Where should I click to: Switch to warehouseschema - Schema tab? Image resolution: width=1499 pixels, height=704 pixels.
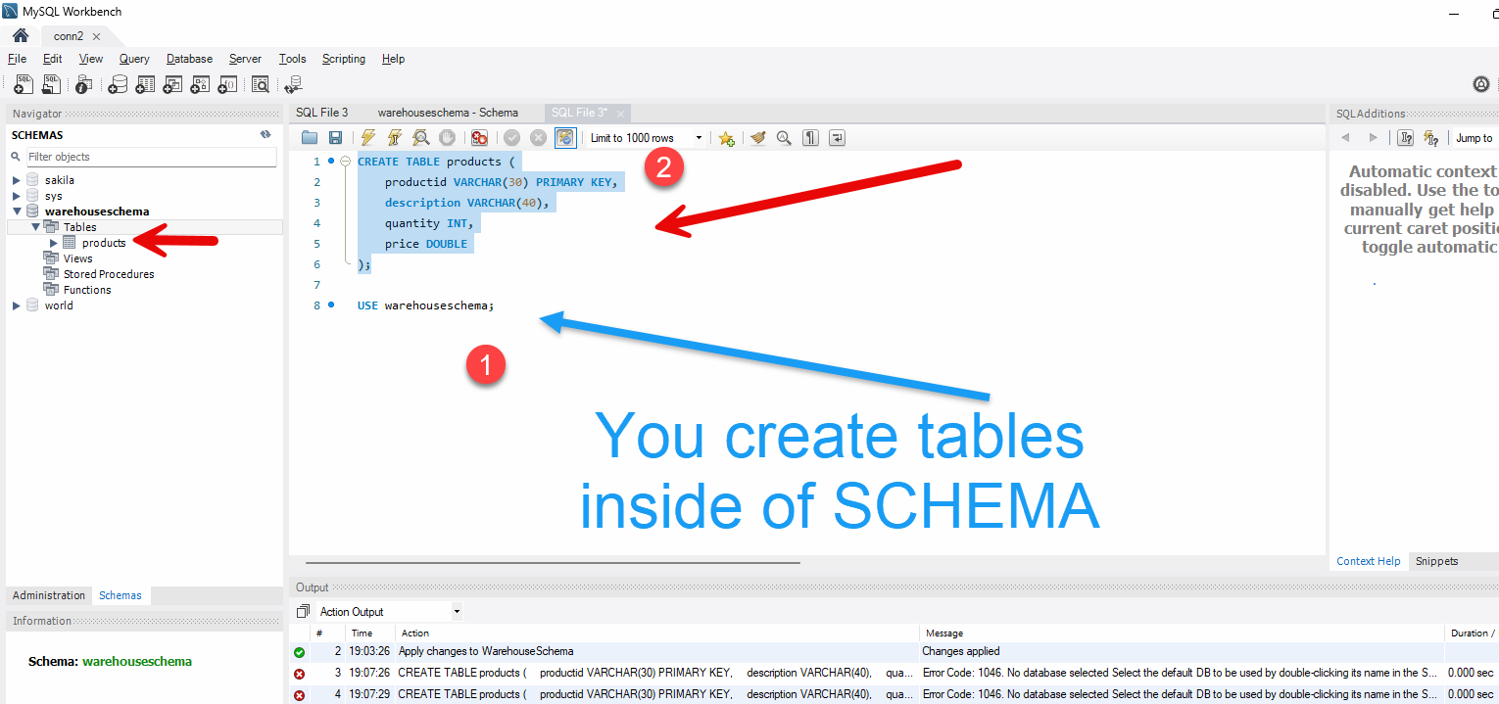pyautogui.click(x=448, y=113)
